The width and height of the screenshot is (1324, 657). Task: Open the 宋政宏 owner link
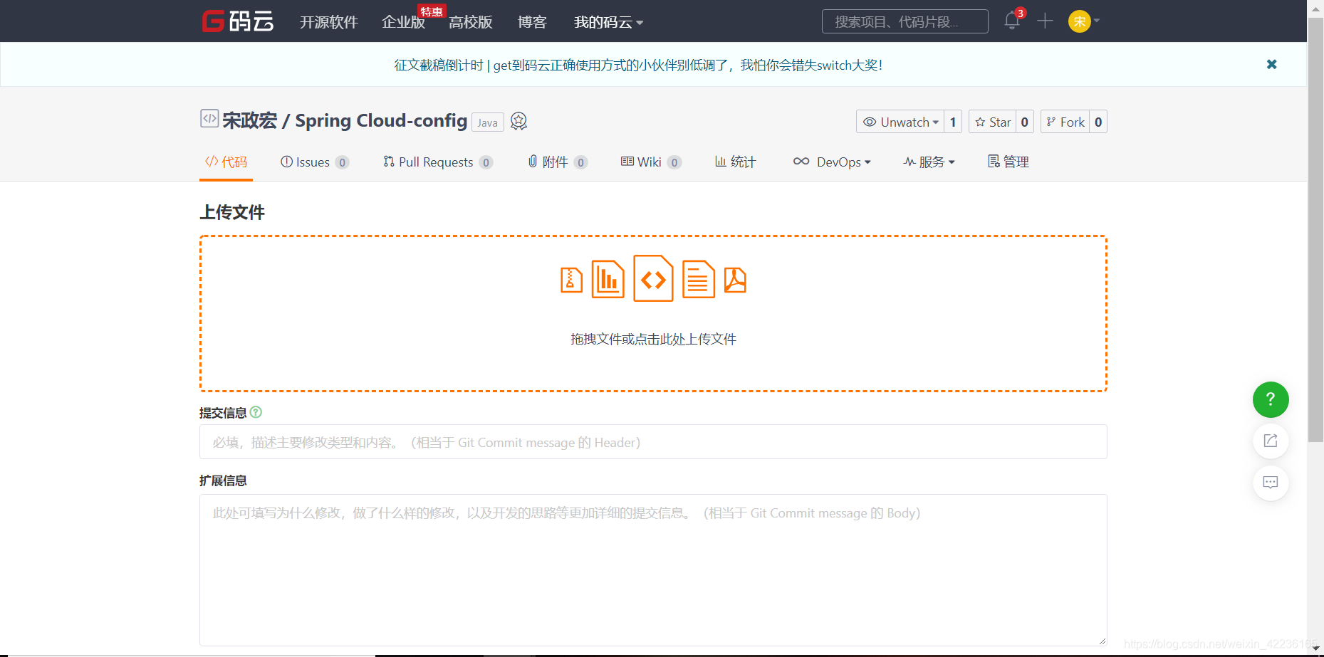pos(249,120)
